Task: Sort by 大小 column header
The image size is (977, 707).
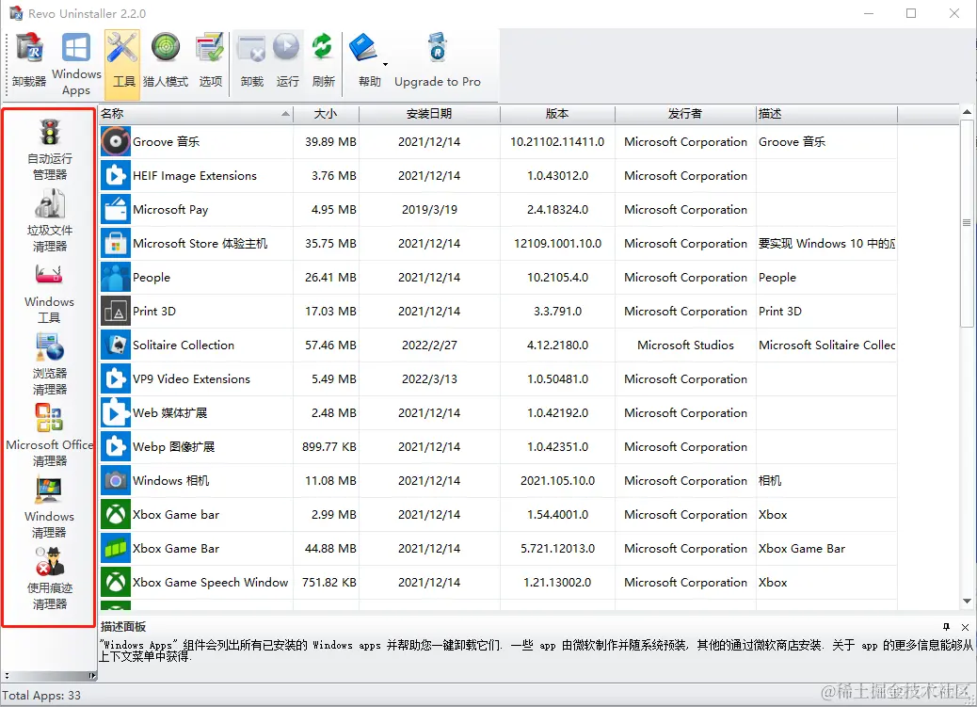Action: [x=326, y=114]
